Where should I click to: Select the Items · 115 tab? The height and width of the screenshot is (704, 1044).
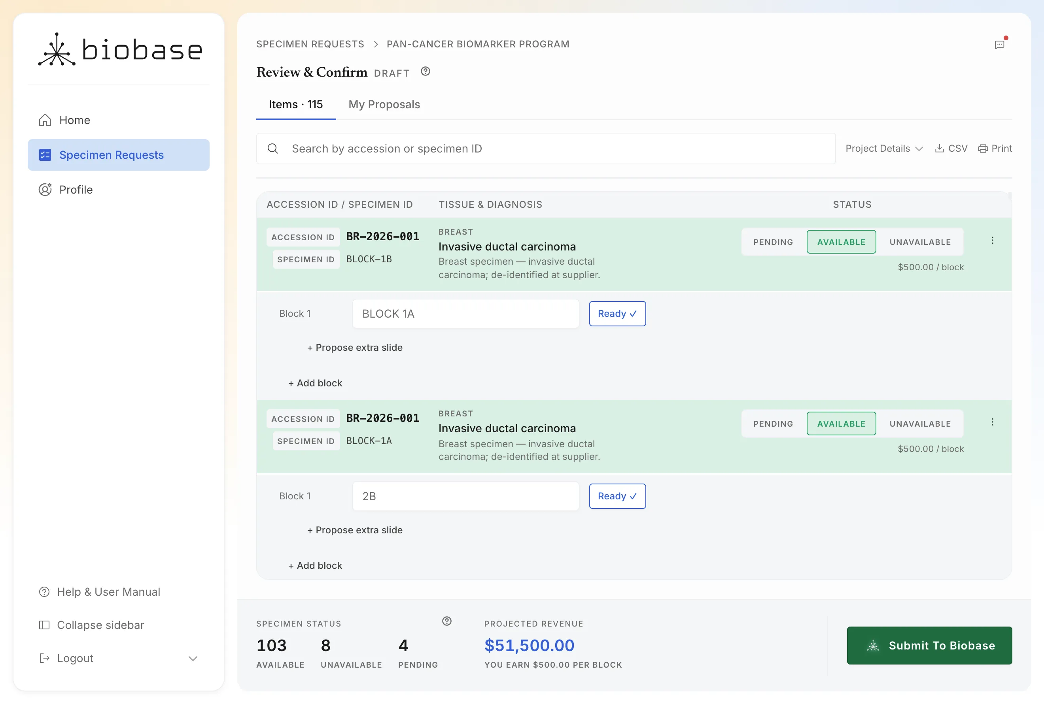(x=295, y=105)
